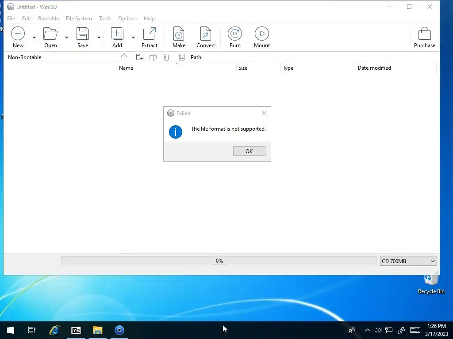Open the touch keyboard tray icon
This screenshot has width=453, height=339.
click(x=415, y=330)
